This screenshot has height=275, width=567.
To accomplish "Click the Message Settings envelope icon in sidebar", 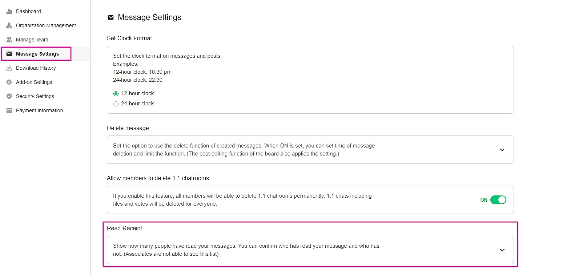I will 9,54.
